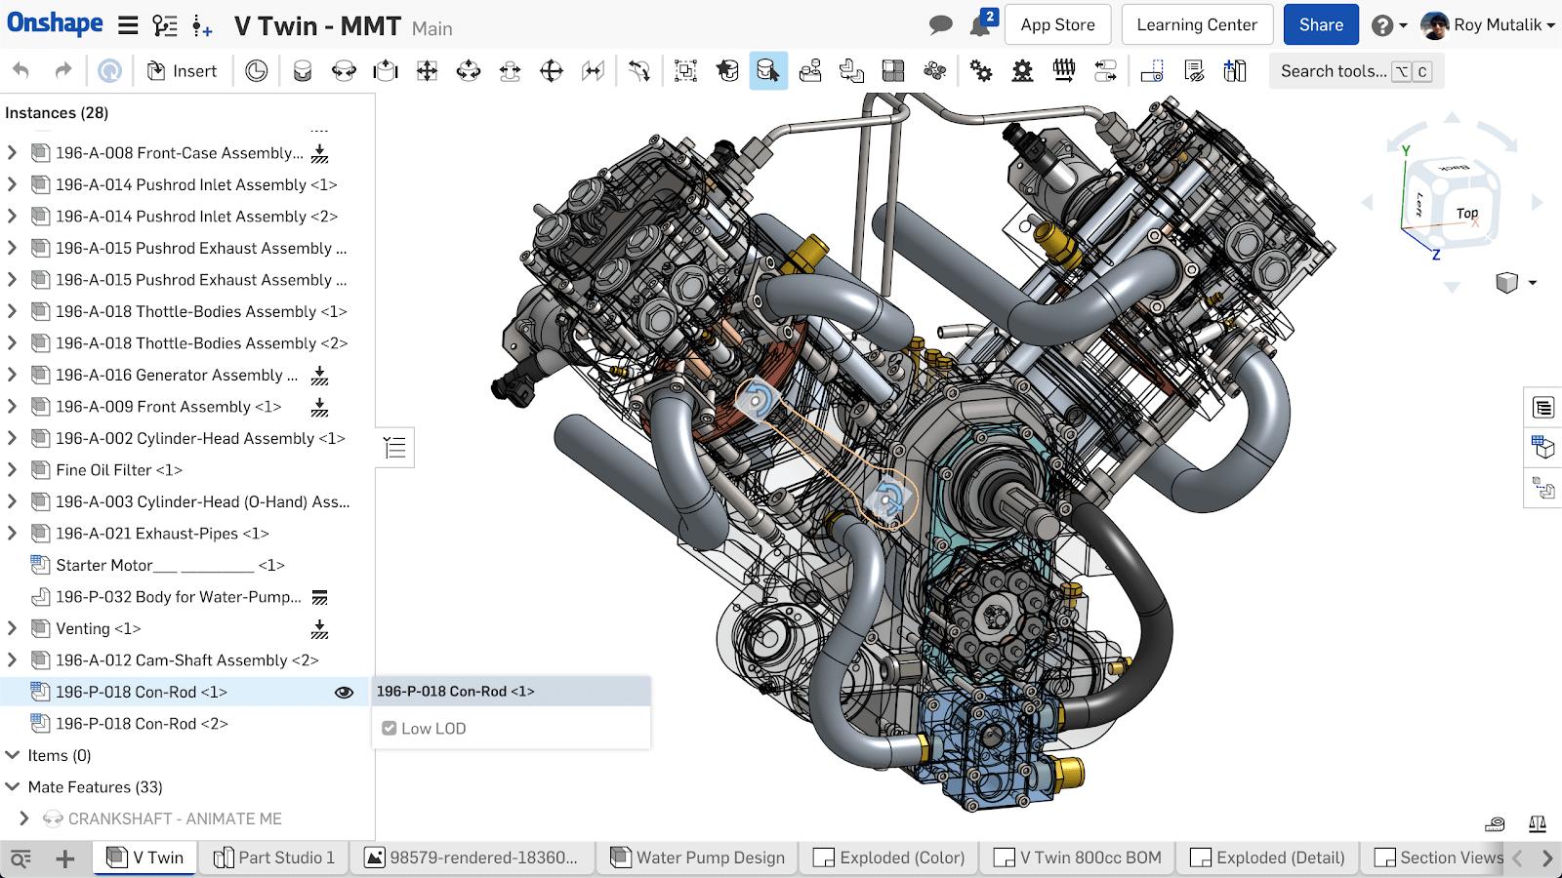Click the blue Share button
The image size is (1562, 878).
coord(1320,25)
